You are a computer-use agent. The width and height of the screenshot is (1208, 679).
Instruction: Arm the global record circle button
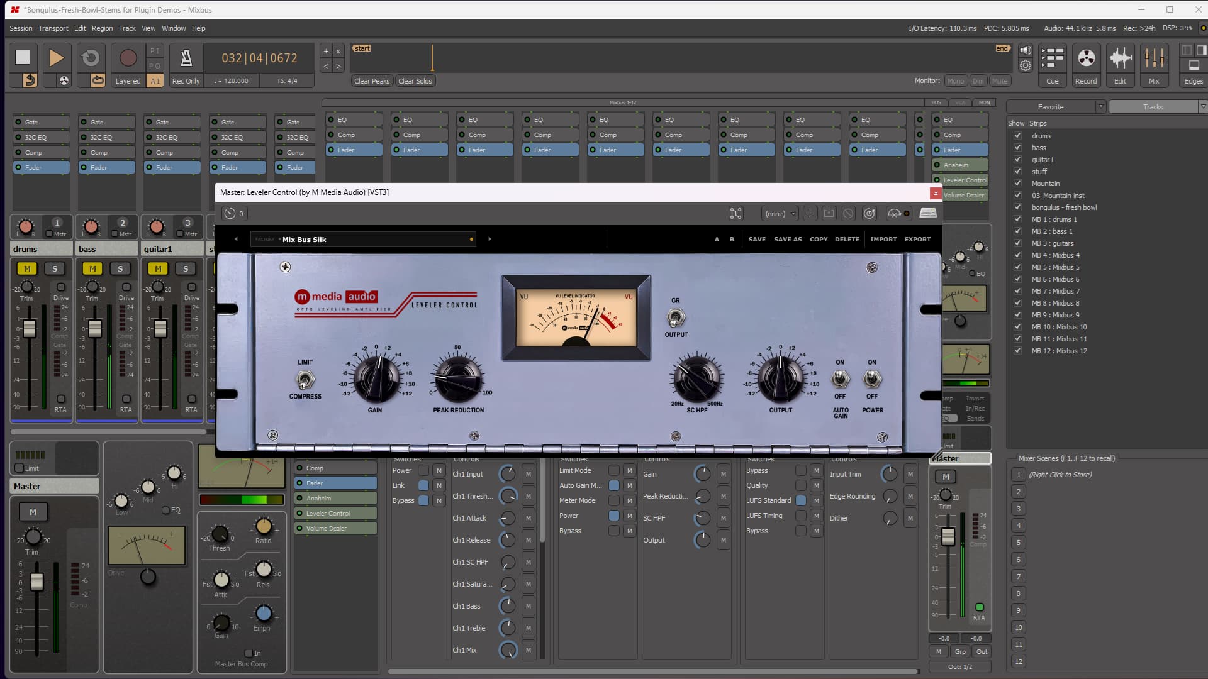128,58
